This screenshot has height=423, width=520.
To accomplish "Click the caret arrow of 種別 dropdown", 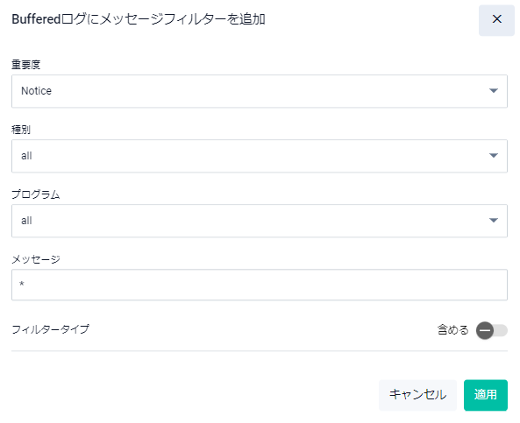I will click(x=493, y=156).
